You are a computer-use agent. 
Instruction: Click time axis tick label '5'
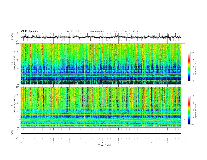pyautogui.click(x=102, y=142)
